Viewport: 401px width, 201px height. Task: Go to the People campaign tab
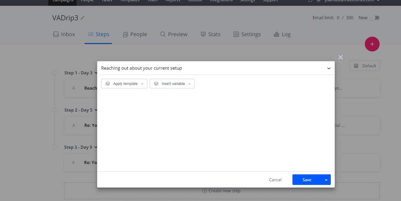[x=135, y=34]
